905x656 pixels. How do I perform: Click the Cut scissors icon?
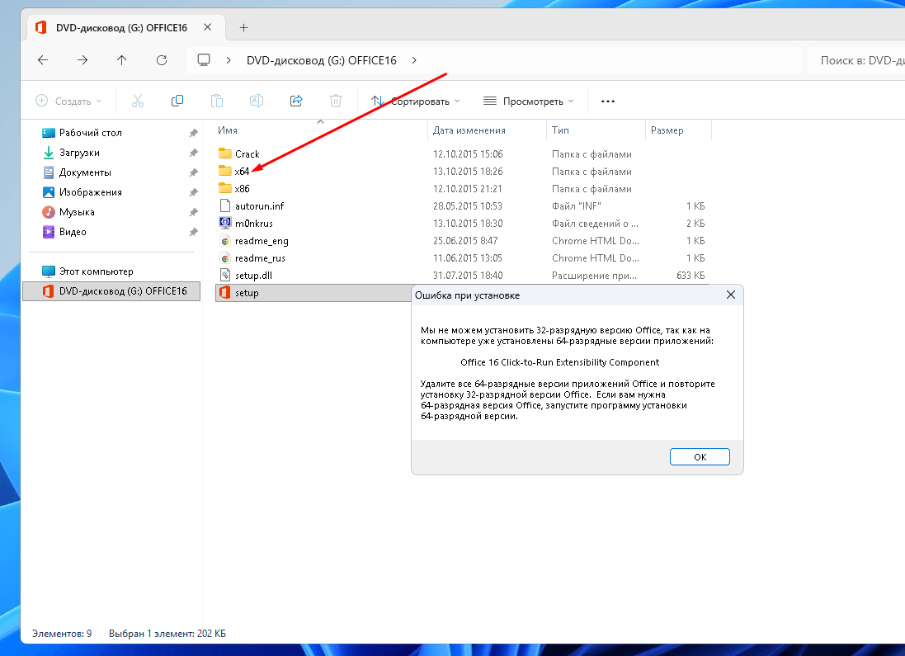click(x=138, y=101)
